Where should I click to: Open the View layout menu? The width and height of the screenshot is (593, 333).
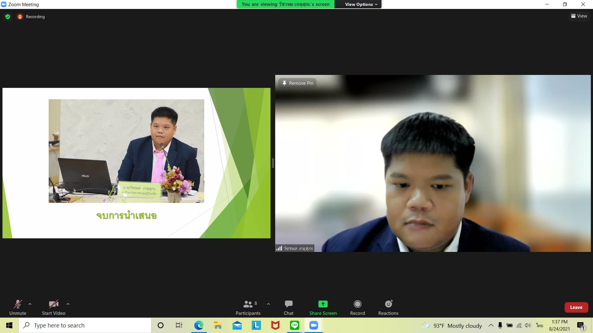[x=579, y=16]
